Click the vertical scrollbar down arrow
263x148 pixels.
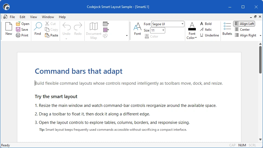pos(260,140)
